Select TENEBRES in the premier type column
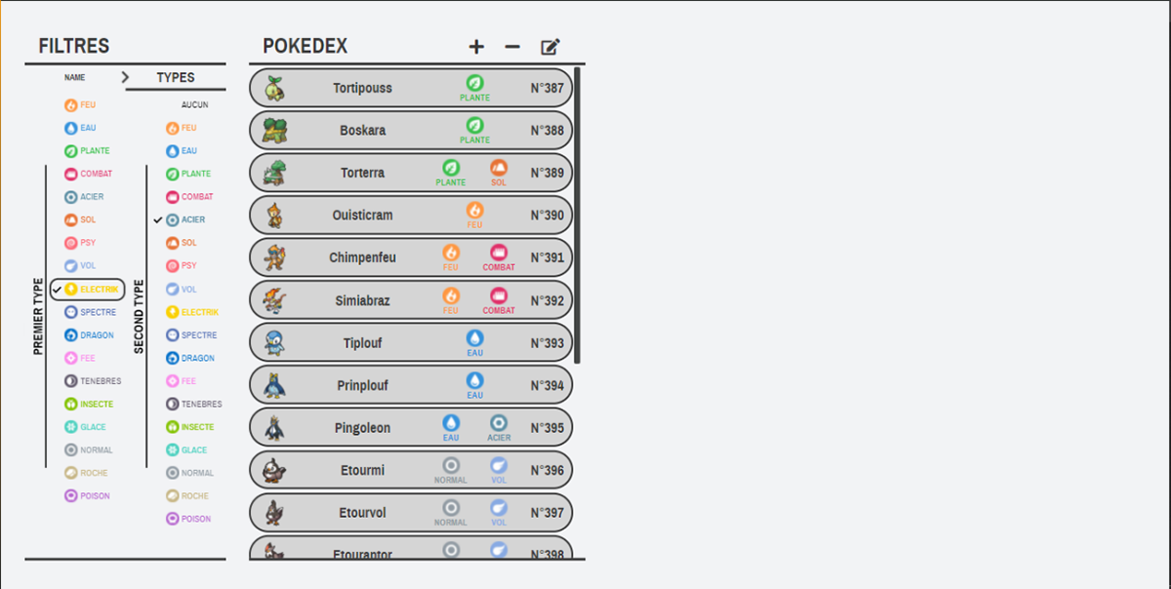Viewport: 1171px width, 589px height. tap(93, 381)
